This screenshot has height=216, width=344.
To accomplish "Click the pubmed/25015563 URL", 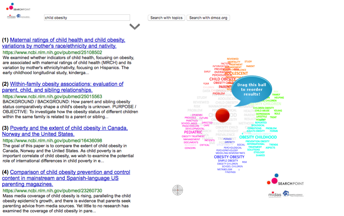I will [52, 97].
